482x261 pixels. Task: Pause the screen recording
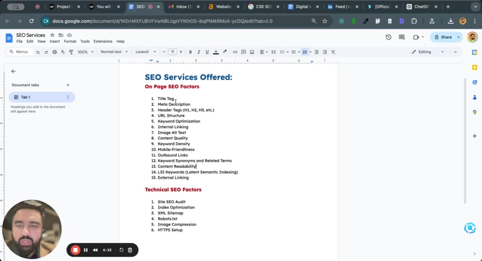pos(86,250)
